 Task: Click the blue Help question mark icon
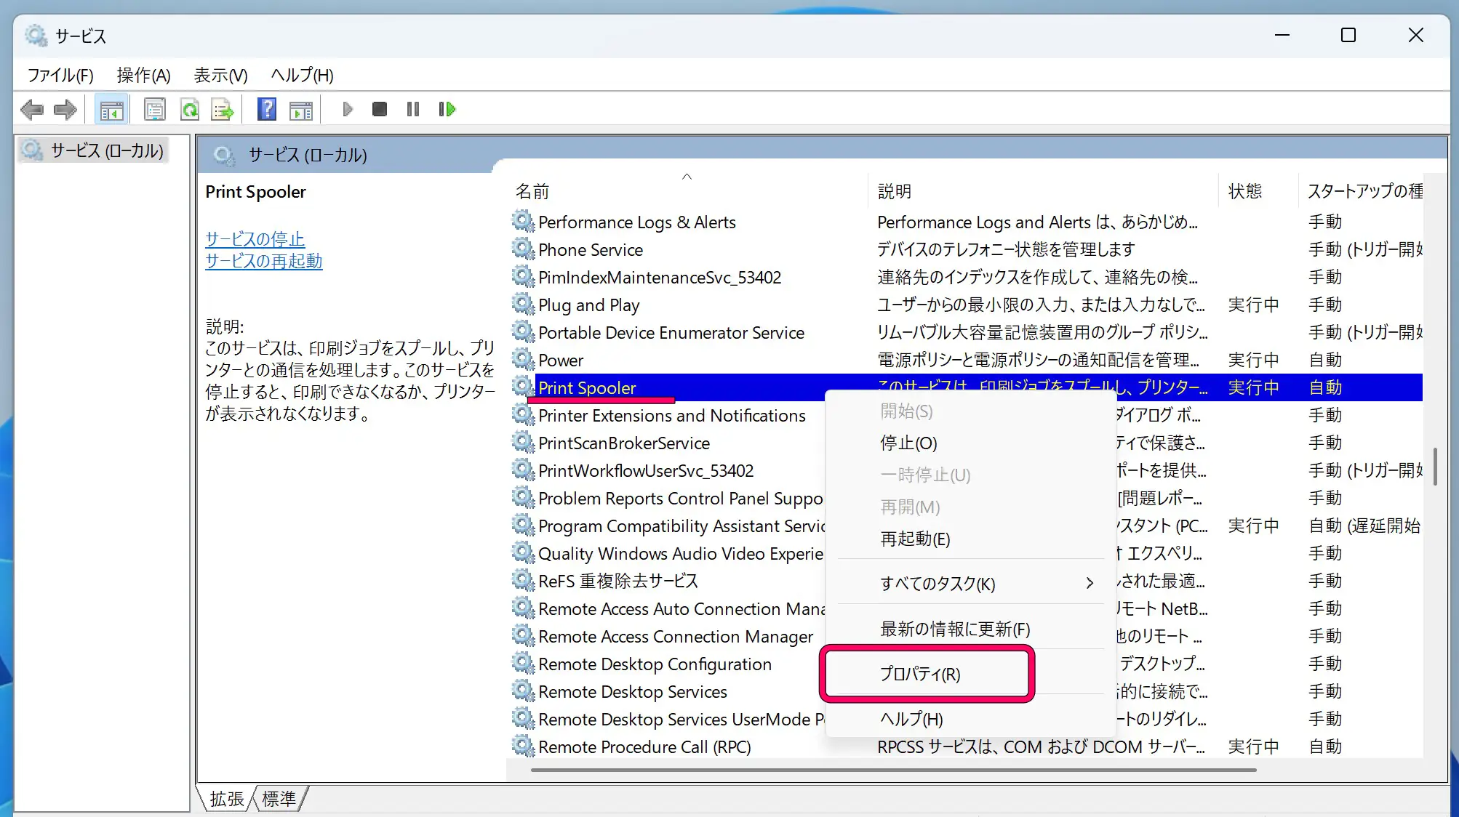click(267, 110)
